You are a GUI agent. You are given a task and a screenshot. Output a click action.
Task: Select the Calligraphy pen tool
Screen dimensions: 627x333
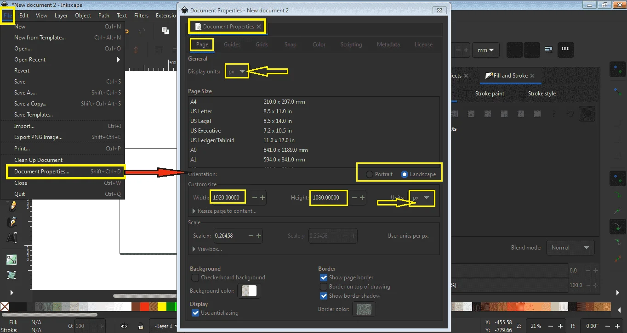[11, 222]
